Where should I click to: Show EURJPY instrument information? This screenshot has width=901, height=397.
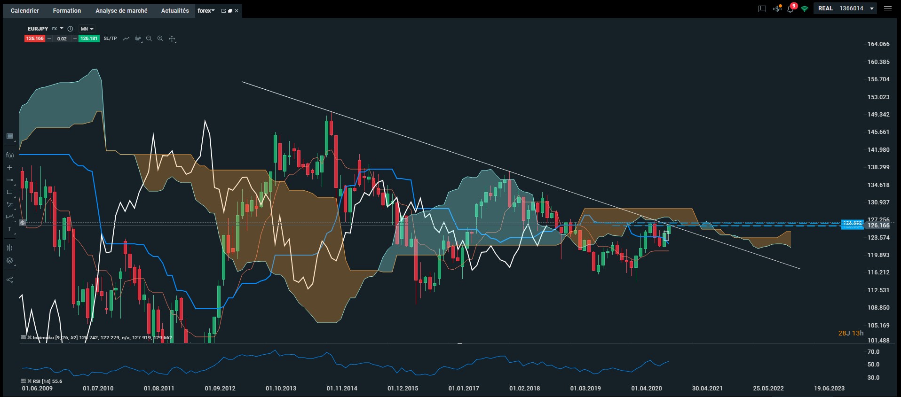coord(70,29)
